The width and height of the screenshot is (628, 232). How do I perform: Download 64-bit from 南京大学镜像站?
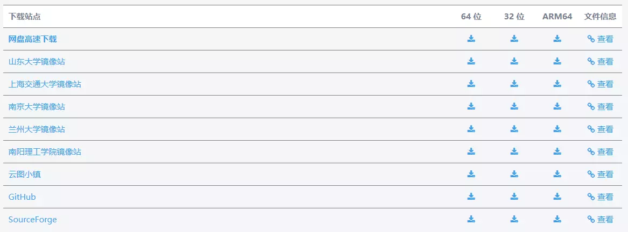tap(471, 106)
